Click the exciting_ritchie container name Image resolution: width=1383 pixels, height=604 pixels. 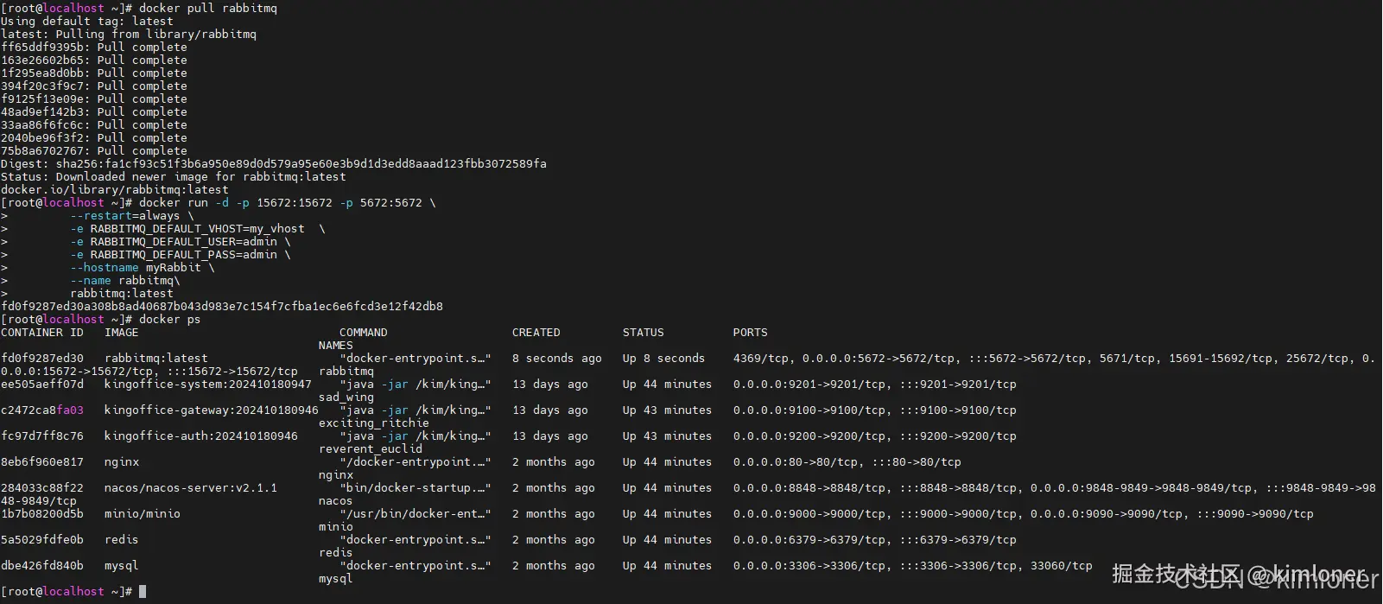pyautogui.click(x=373, y=423)
